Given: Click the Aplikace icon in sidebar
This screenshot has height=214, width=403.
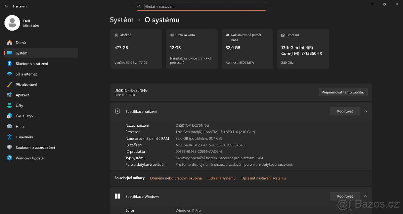Looking at the screenshot, I should point(9,95).
